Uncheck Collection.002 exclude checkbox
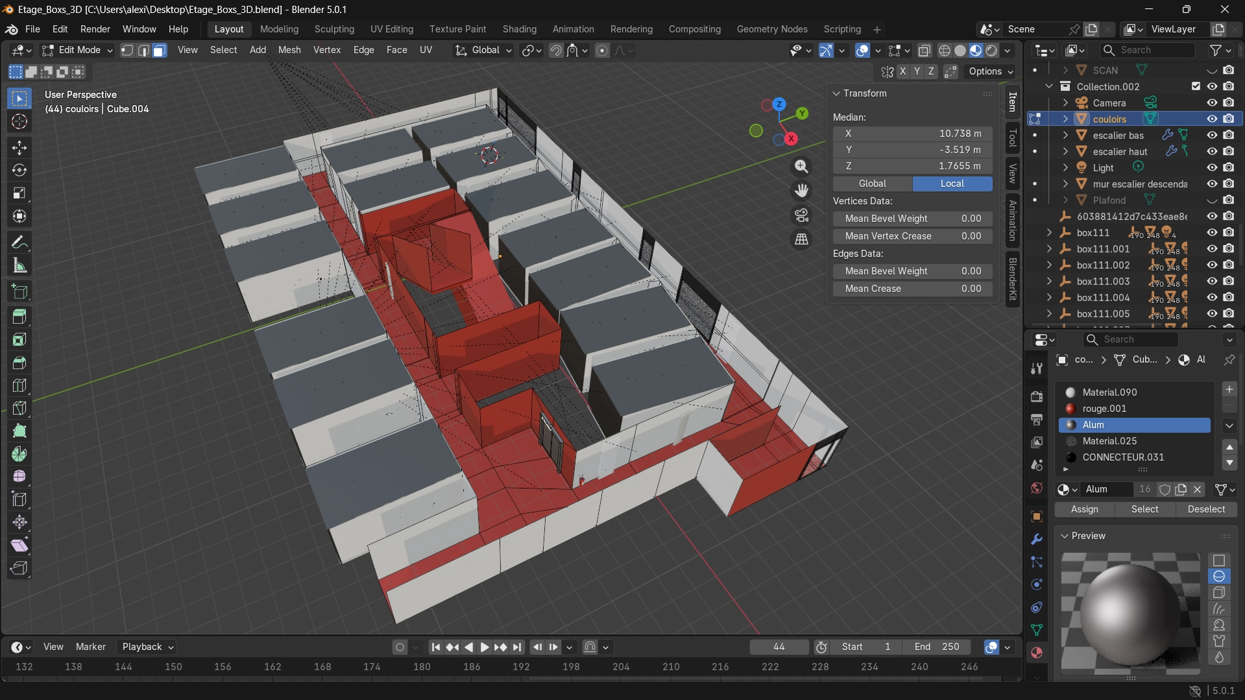The height and width of the screenshot is (700, 1245). click(1196, 86)
